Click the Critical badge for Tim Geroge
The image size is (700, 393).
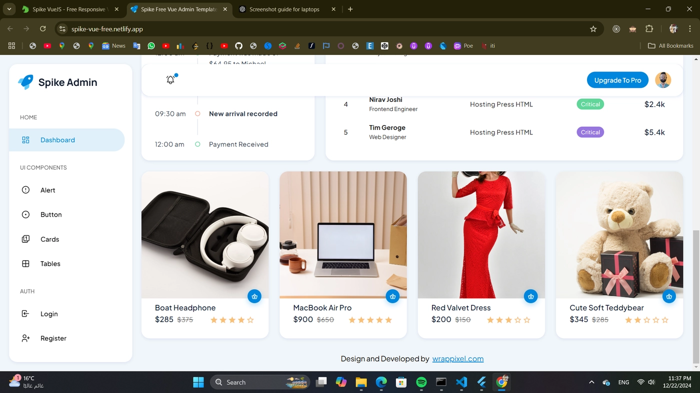point(590,132)
